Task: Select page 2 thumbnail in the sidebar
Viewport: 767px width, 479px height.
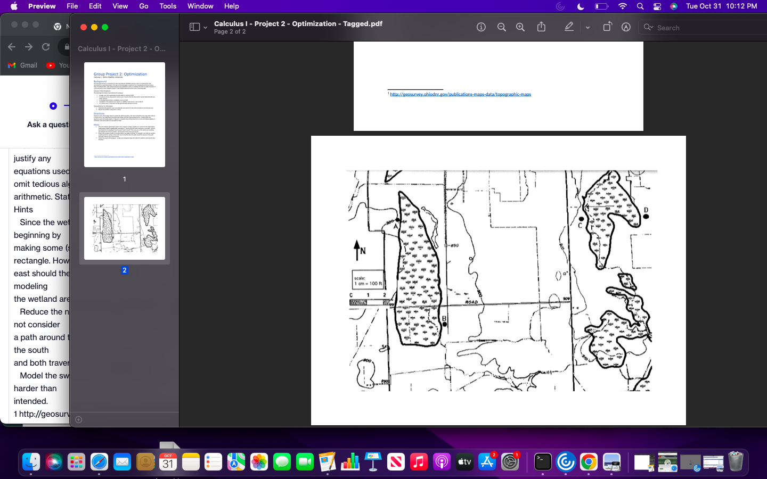Action: pos(124,229)
